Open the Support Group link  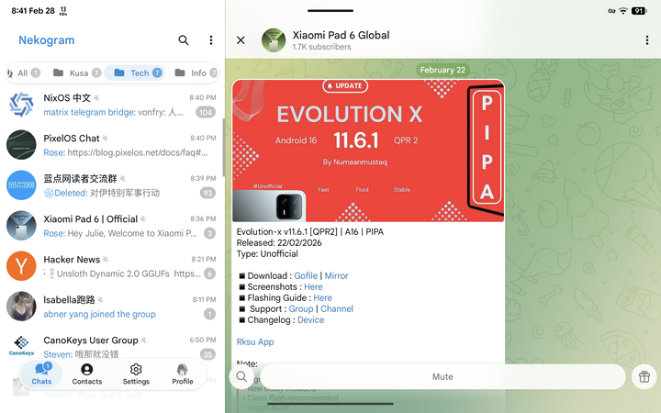301,309
